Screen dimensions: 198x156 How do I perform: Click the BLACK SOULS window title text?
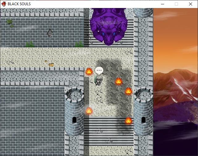point(19,4)
